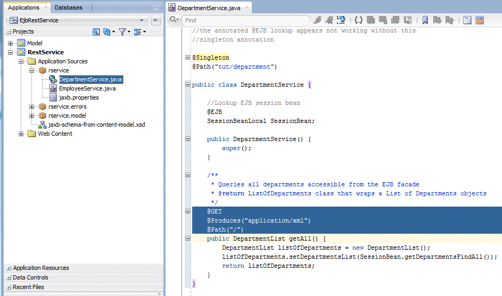Collapse the @Singleton annotation fold marker
The width and height of the screenshot is (502, 296).
tap(187, 57)
